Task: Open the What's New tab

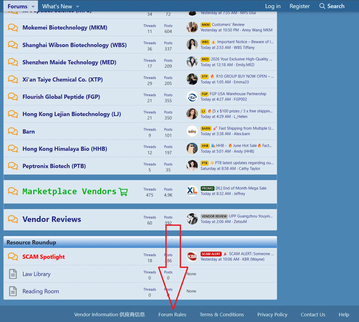Action: [57, 6]
